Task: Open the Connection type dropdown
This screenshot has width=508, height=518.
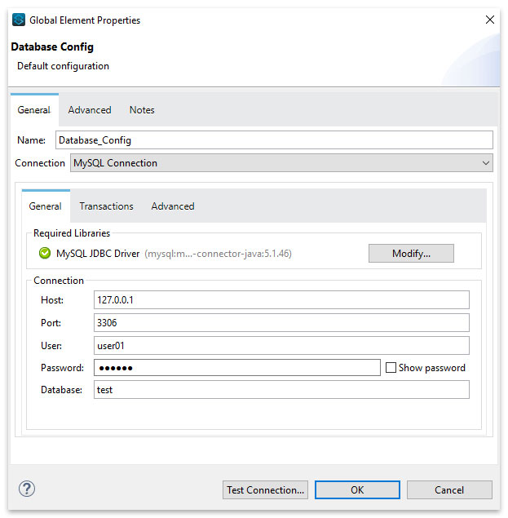Action: [281, 163]
